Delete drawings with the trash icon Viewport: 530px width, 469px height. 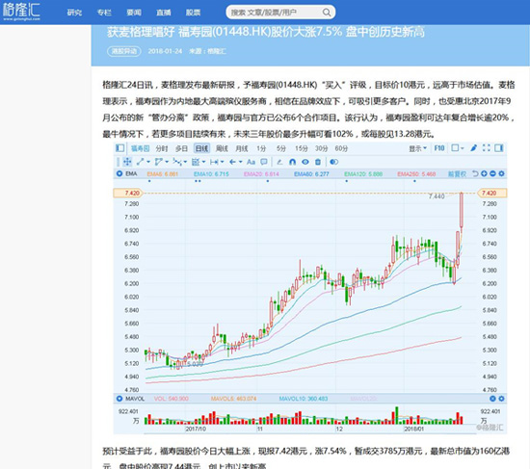coord(318,162)
